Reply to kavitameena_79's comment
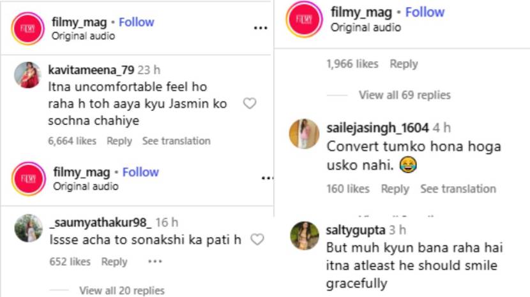 (x=119, y=141)
